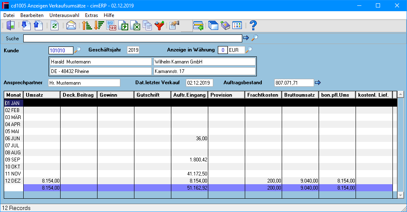Screen dimensions: 407x212
Task: Open the Unterauswahl menu
Action: point(64,15)
